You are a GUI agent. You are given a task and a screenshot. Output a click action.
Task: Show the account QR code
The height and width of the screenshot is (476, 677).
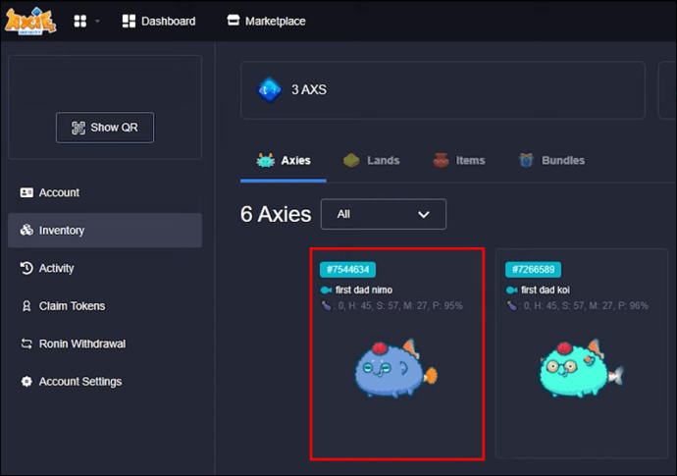105,128
